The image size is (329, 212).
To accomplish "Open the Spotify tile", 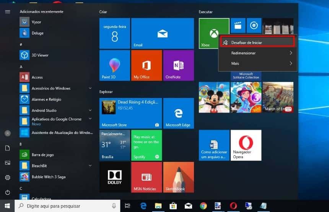I will [147, 145].
